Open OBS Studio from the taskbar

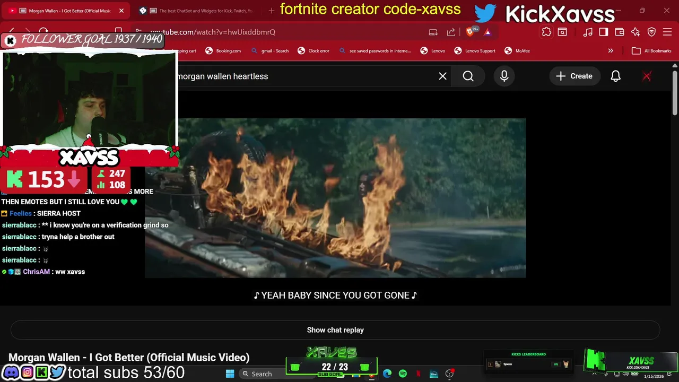449,374
